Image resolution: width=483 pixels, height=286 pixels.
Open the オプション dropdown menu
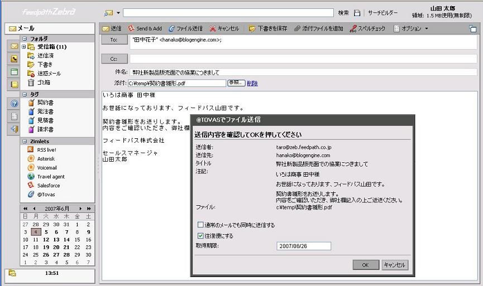pyautogui.click(x=411, y=28)
